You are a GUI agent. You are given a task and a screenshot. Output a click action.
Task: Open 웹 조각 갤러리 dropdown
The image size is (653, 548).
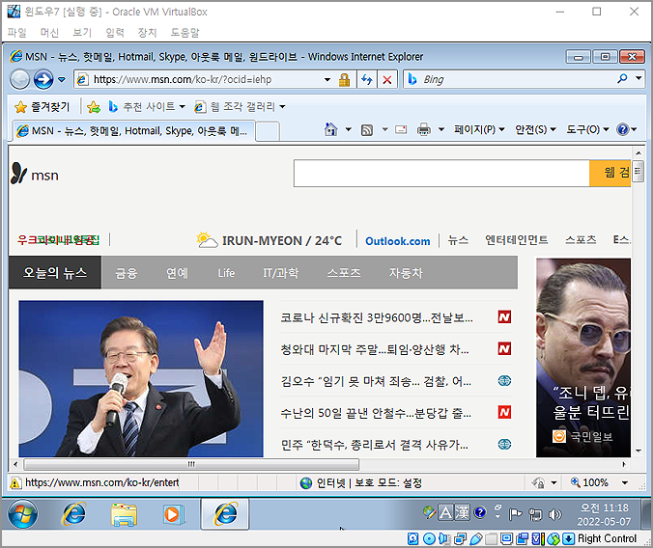coord(240,107)
